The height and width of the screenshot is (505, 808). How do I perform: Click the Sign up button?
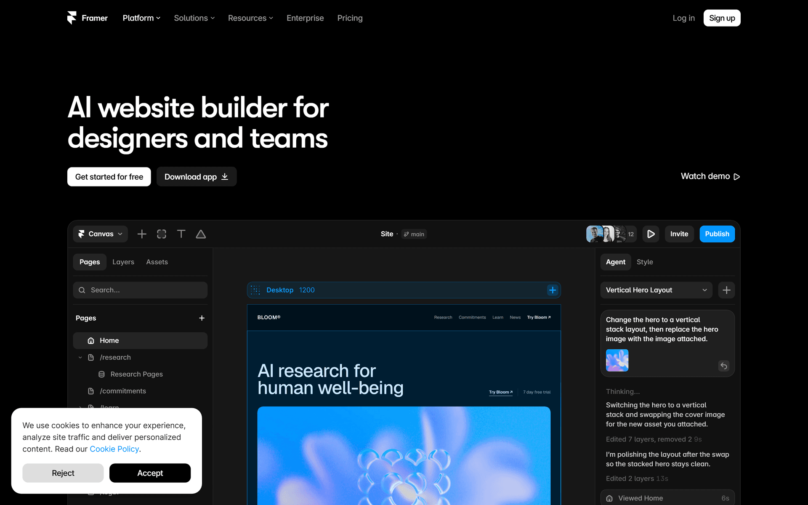(722, 18)
